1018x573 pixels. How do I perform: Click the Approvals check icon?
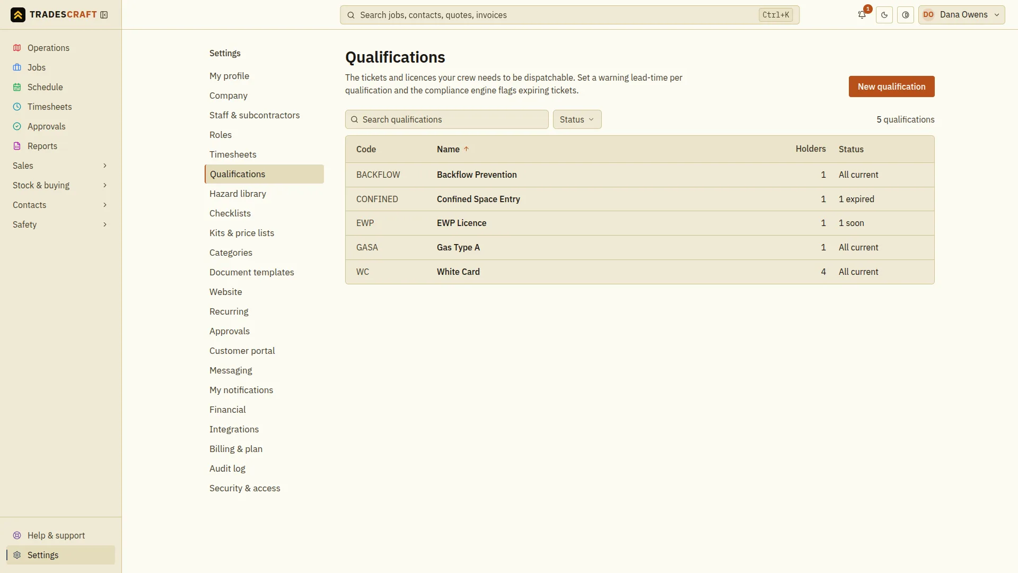click(x=17, y=126)
